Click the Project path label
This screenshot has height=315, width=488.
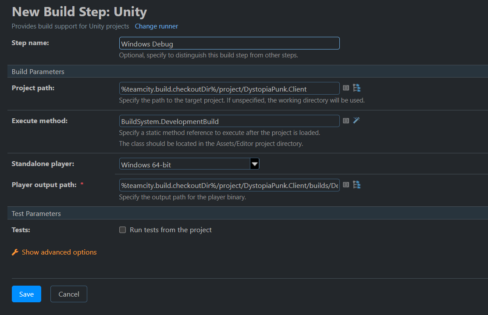[33, 88]
